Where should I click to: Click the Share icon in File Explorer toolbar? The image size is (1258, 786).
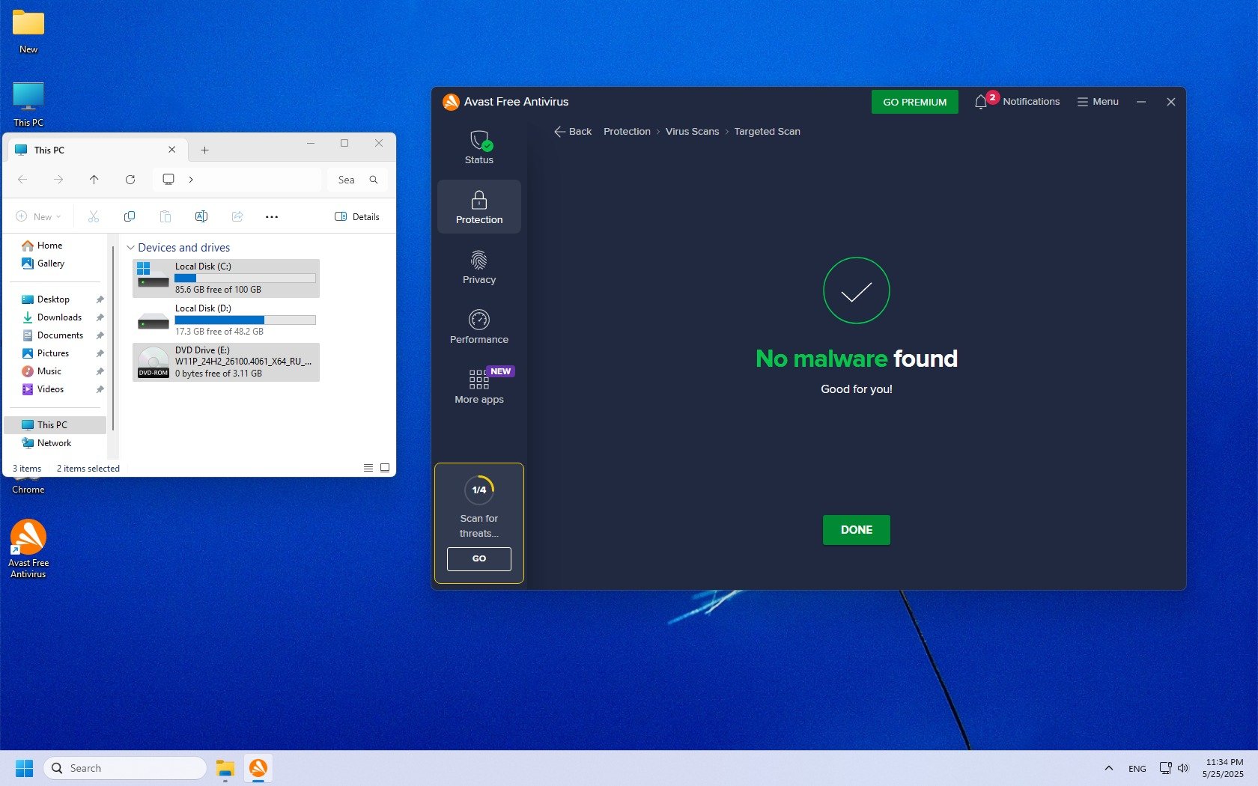click(237, 217)
